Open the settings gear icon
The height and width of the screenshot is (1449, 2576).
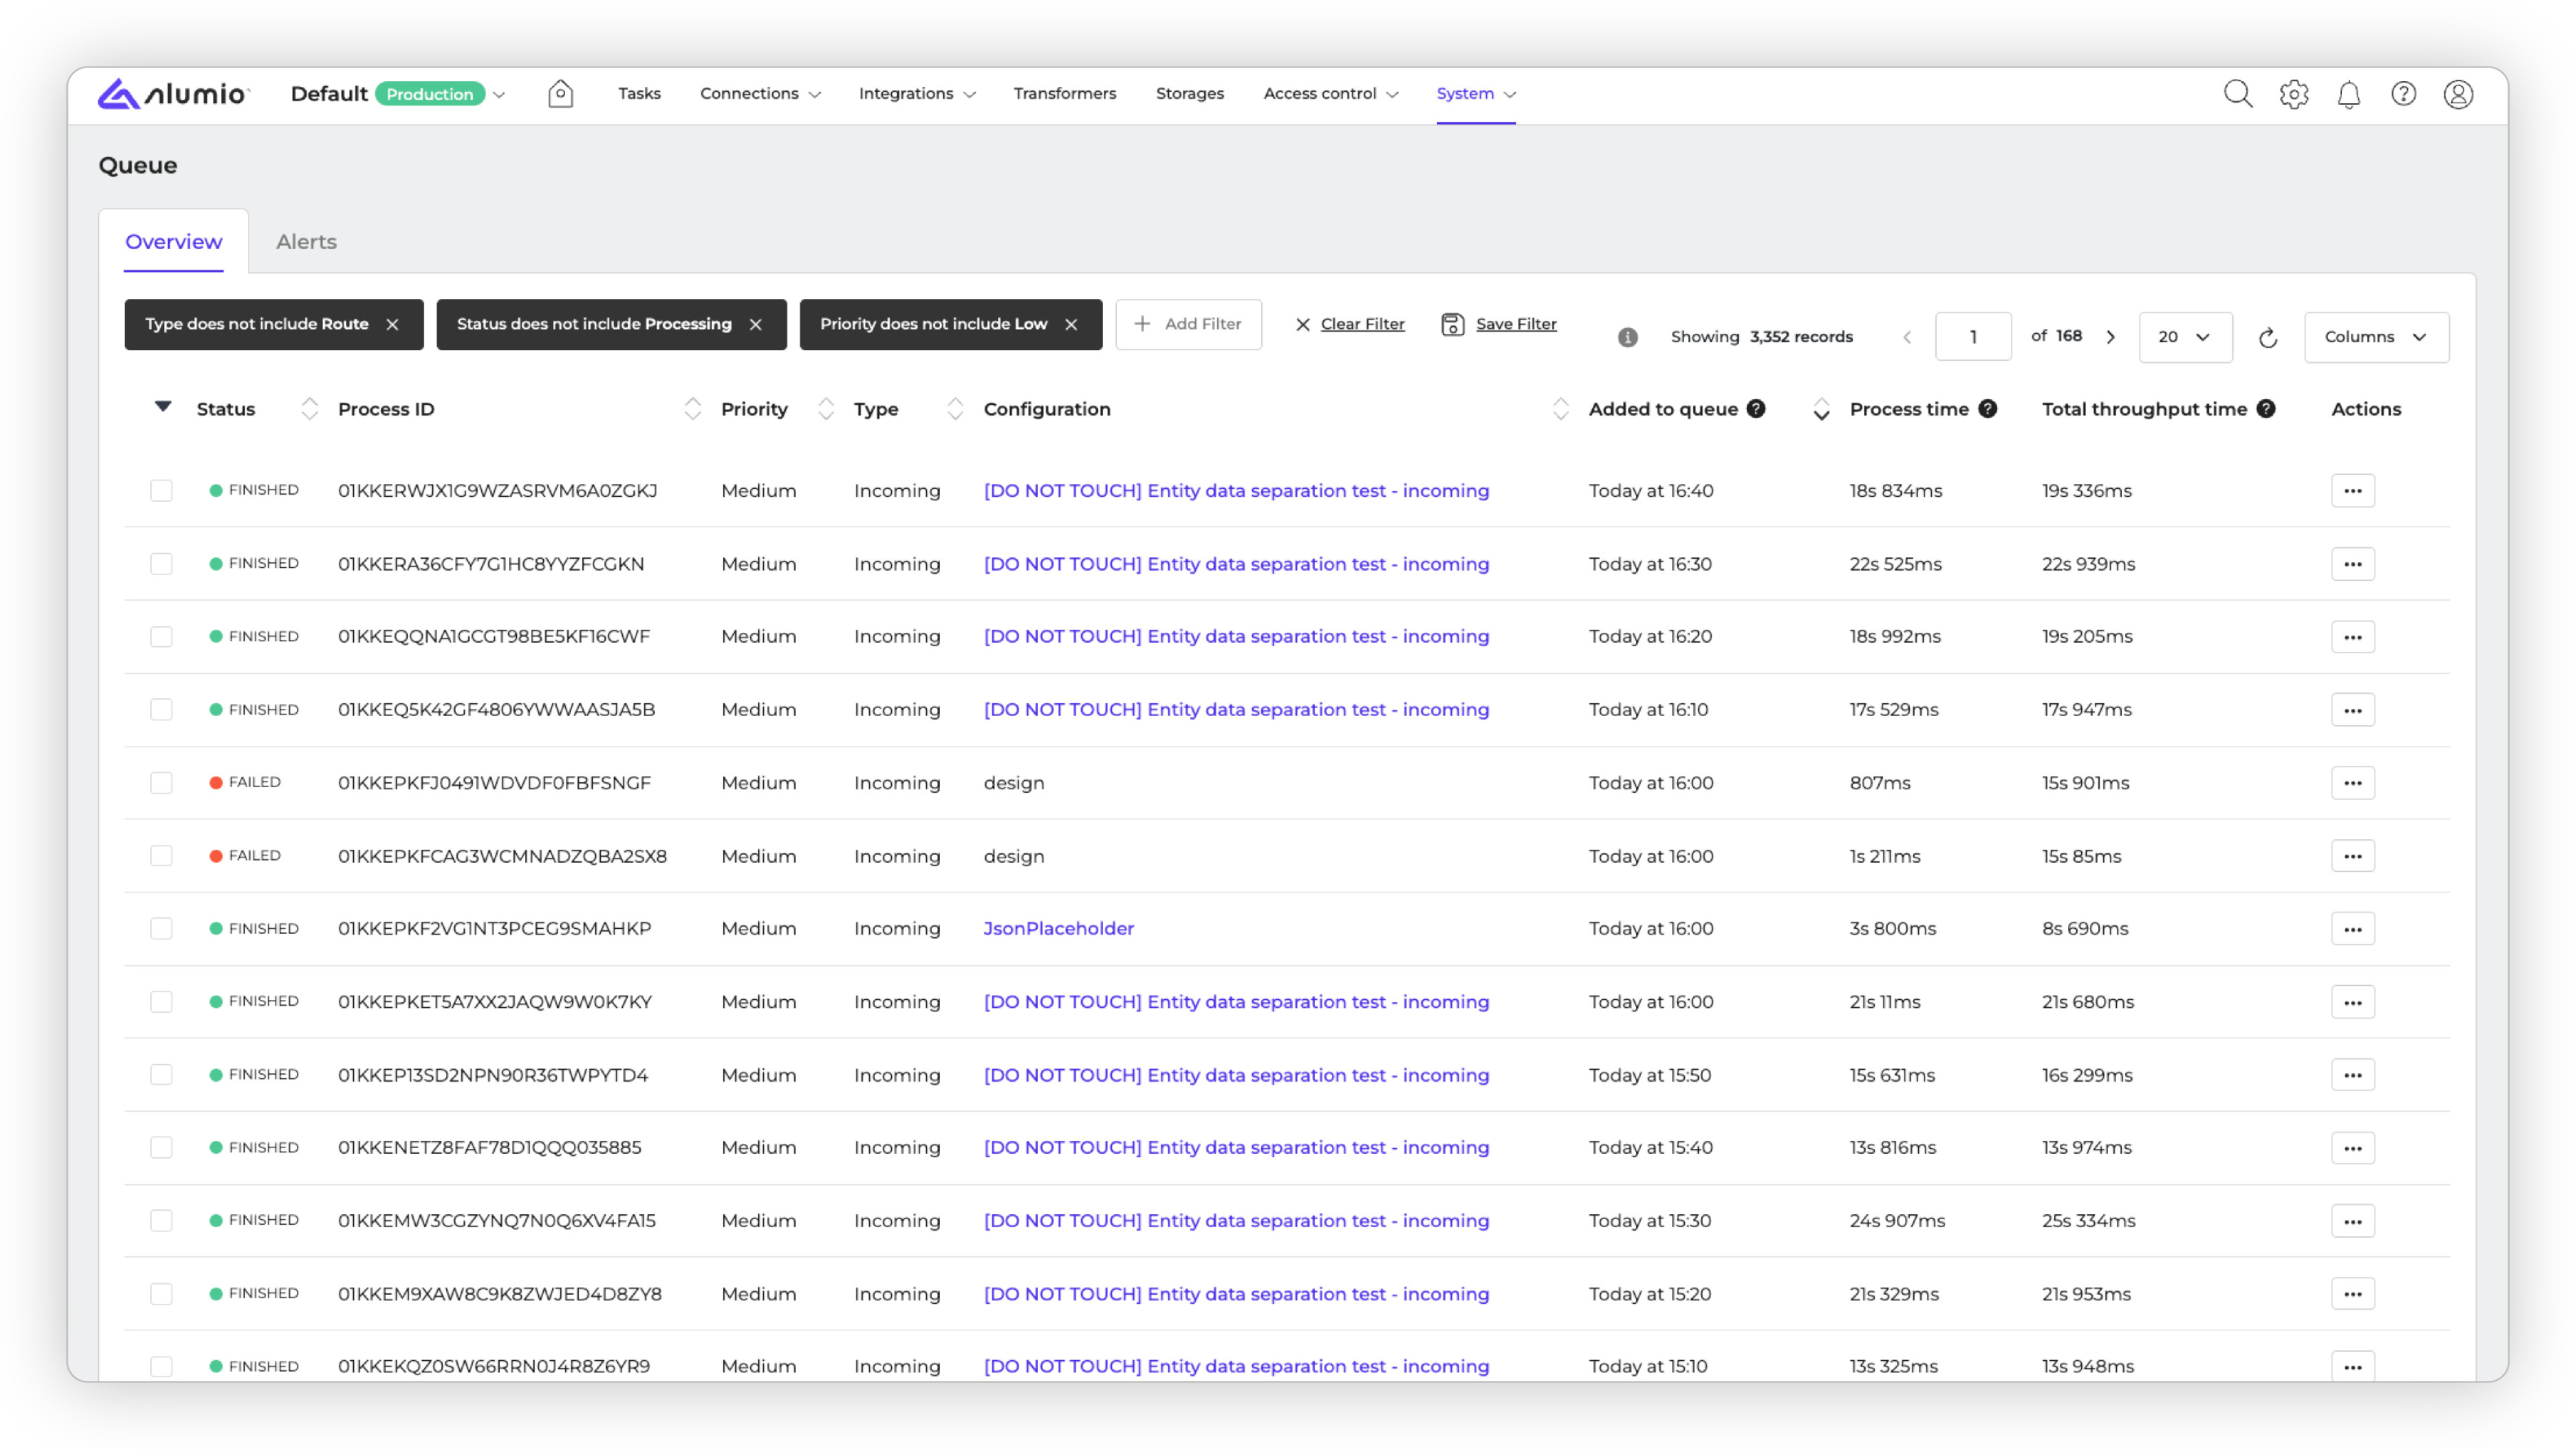click(2293, 94)
